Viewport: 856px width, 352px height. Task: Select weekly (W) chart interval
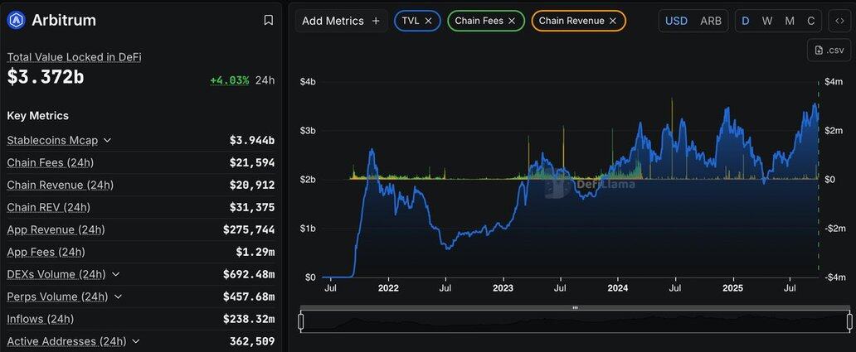[x=767, y=21]
